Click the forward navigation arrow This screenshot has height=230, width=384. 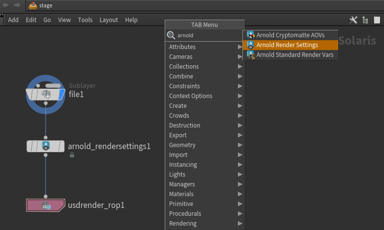pos(17,5)
